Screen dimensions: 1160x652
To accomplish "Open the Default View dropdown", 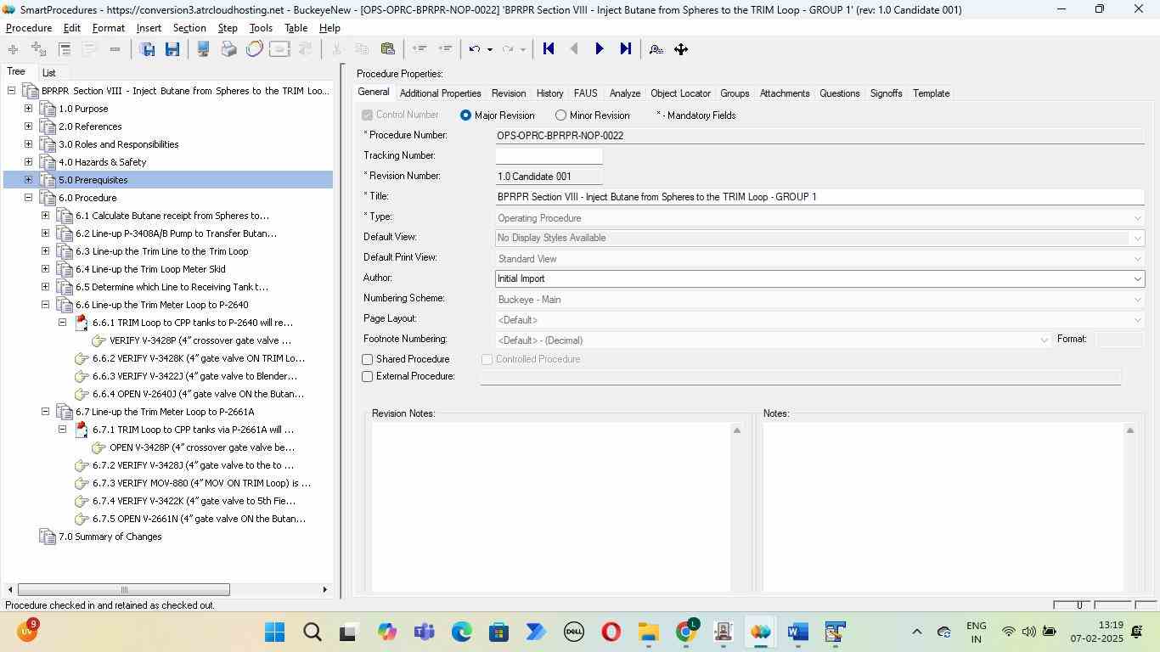I will click(1137, 238).
